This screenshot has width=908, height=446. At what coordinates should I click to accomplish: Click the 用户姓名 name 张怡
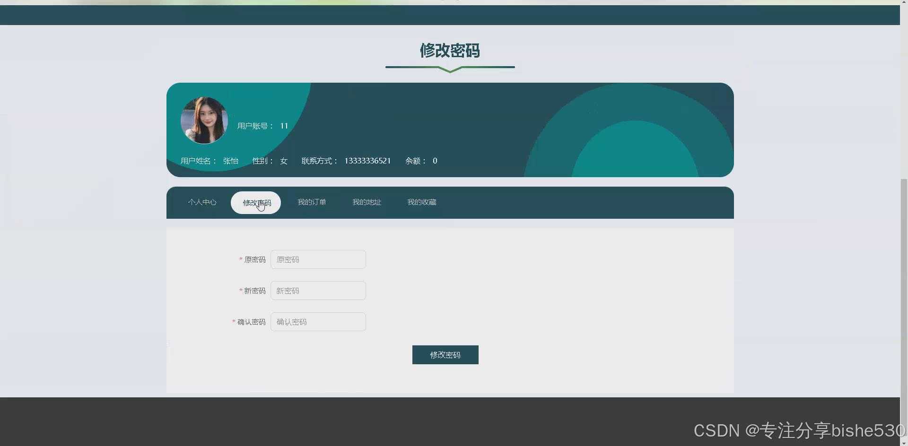[x=231, y=161]
